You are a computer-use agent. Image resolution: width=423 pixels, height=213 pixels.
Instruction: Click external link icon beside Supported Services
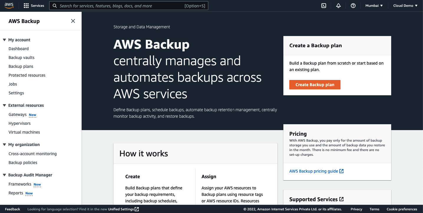[341, 199]
